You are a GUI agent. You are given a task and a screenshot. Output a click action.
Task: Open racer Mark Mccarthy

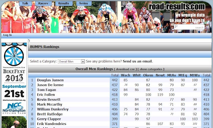coord(50,104)
